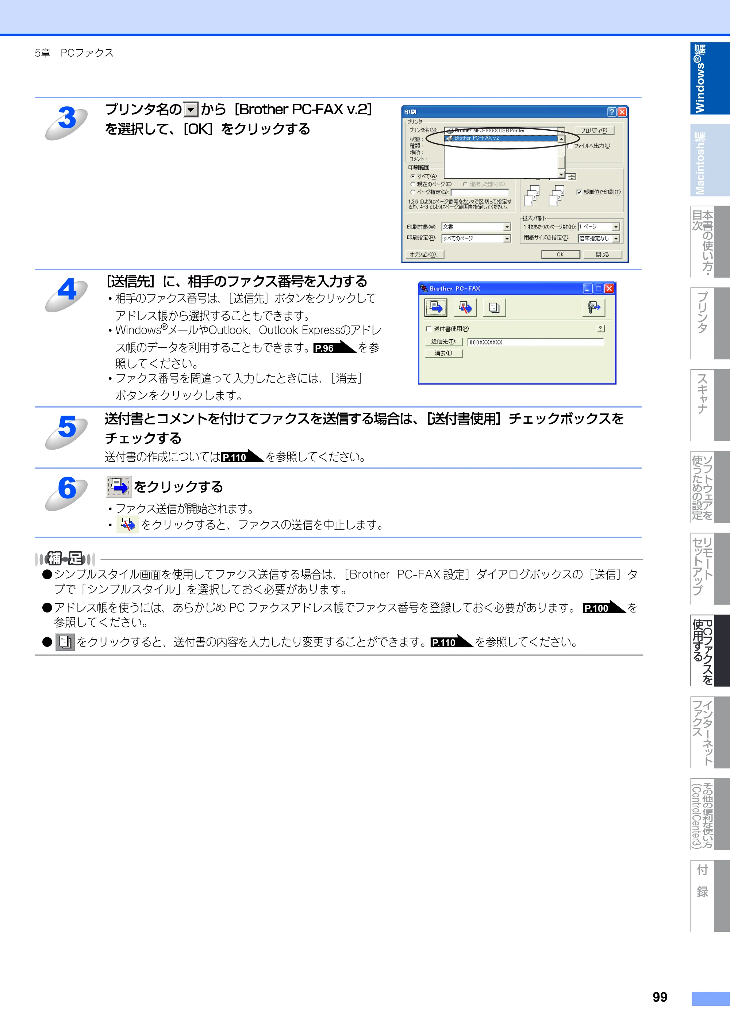Click the cancel fax sending icon in PC-FAX window

pos(465,308)
